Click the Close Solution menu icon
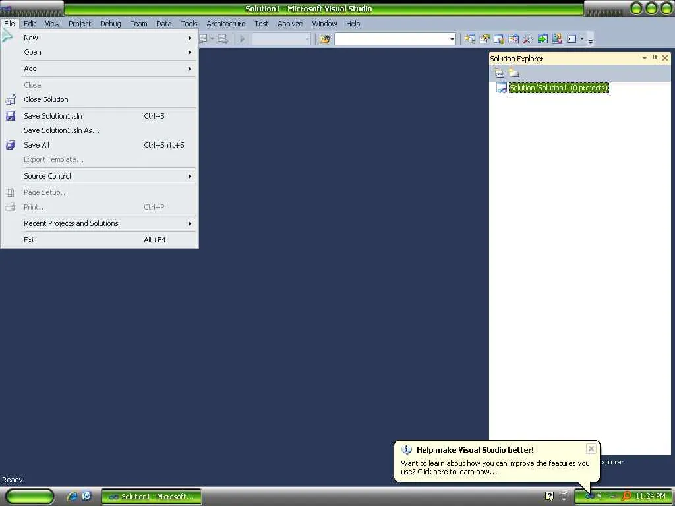Image resolution: width=675 pixels, height=506 pixels. (x=11, y=100)
